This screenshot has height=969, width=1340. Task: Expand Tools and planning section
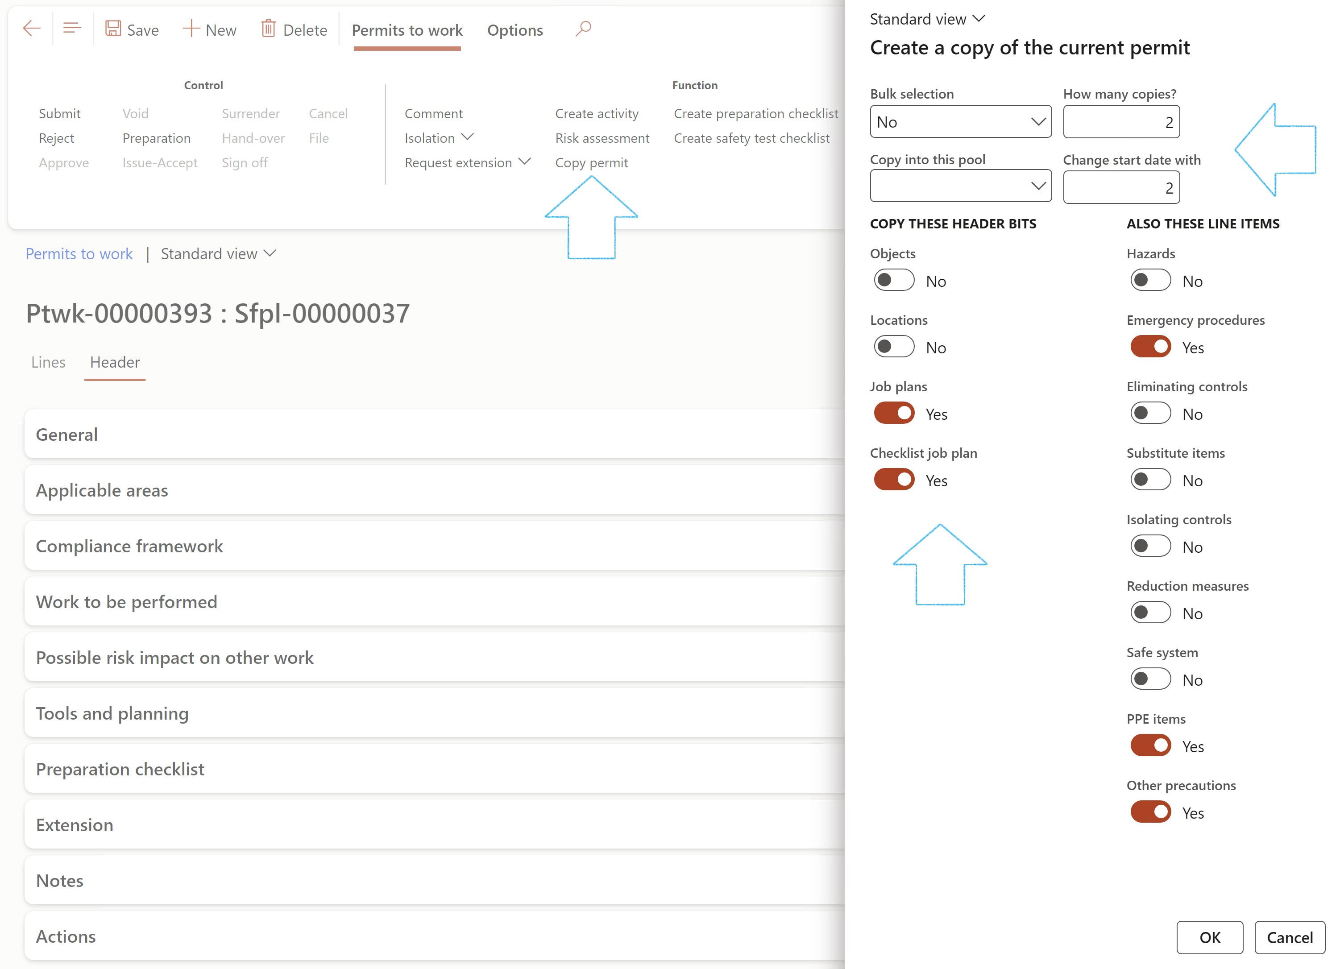tap(434, 713)
